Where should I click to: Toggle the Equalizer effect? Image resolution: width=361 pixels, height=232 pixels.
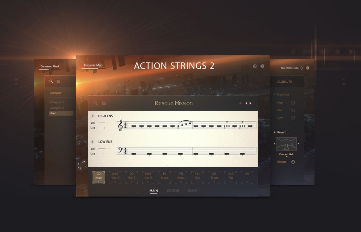pos(275,94)
